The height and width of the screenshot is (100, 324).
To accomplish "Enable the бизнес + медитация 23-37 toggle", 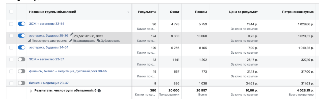I will click(x=22, y=83).
